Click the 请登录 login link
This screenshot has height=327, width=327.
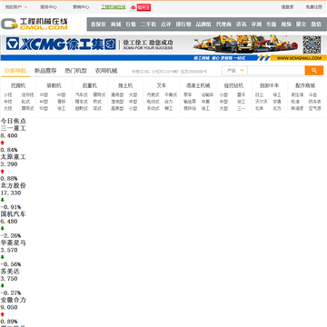[287, 7]
